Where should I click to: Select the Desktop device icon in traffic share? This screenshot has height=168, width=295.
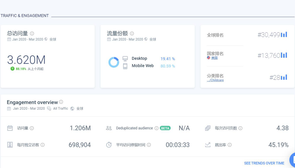click(125, 58)
